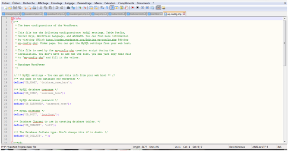This screenshot has width=288, height=151.
Task: Open the Documents menu
Action: (143, 3)
